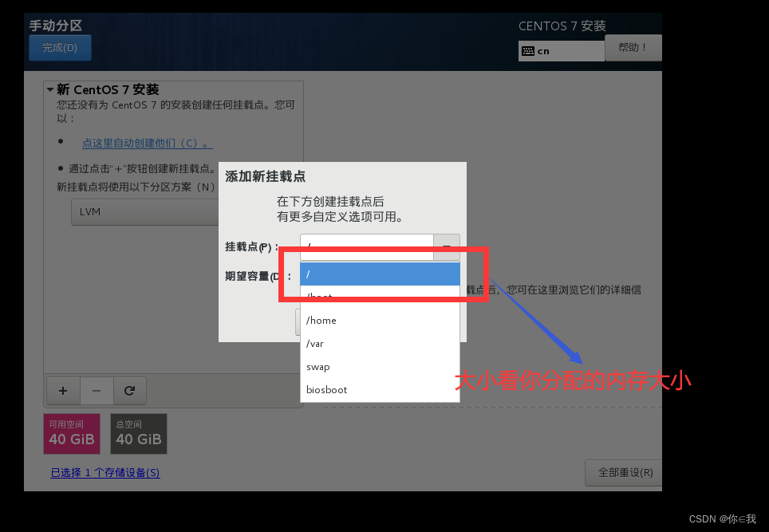Select the / mount point option
Viewport: 769px width, 532px height.
tap(380, 274)
